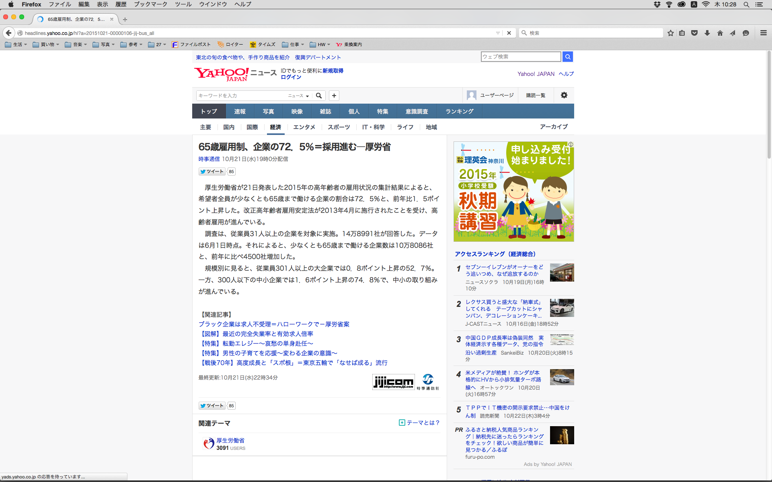Open the Firefox hamburger menu
Screen dimensions: 772x482
click(x=763, y=33)
